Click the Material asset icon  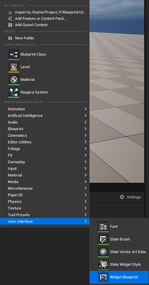point(14,79)
